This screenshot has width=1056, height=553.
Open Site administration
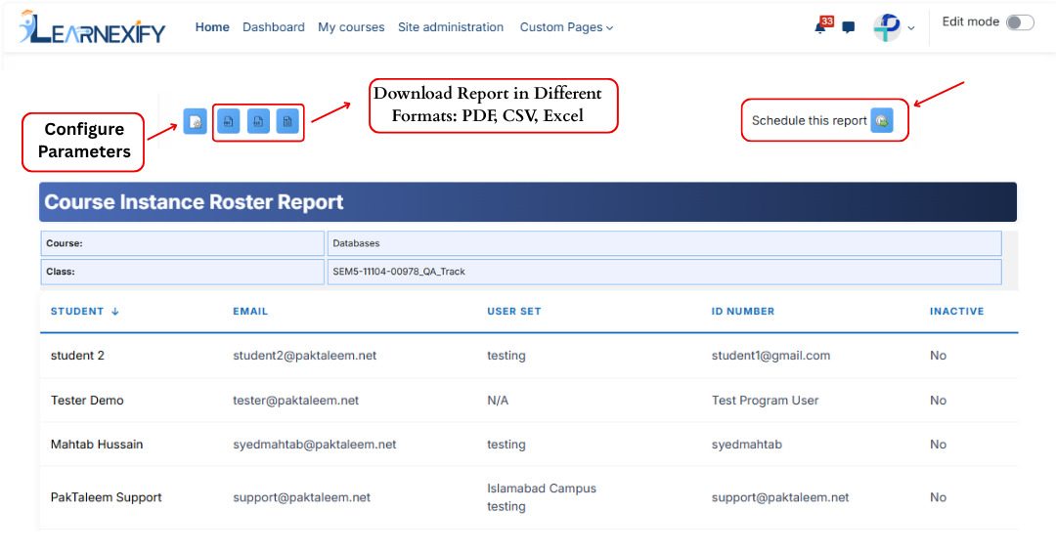point(451,27)
